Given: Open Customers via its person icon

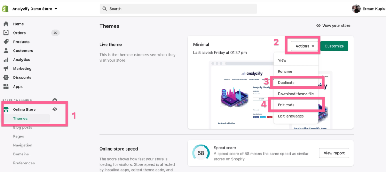Looking at the screenshot, I should click(6, 51).
